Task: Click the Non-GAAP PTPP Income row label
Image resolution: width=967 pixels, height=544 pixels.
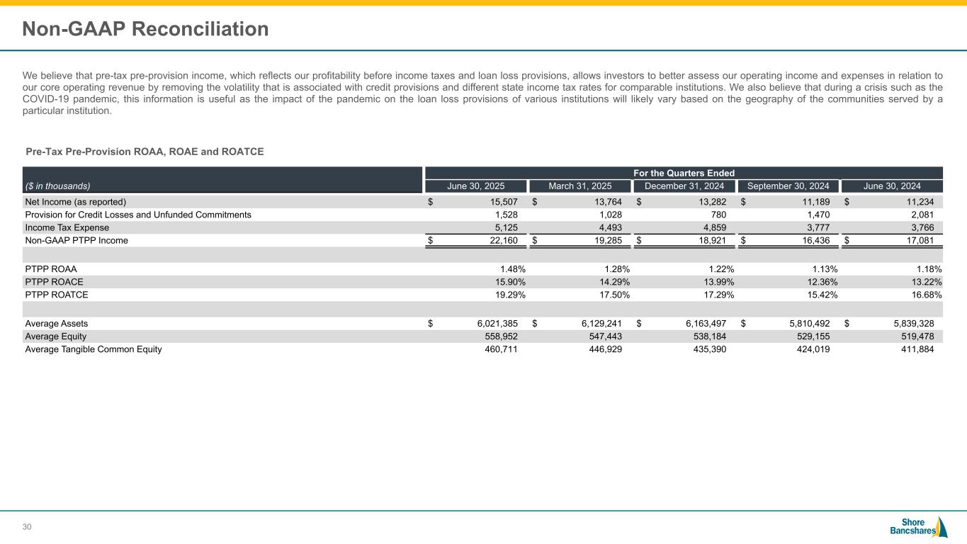Action: point(77,241)
